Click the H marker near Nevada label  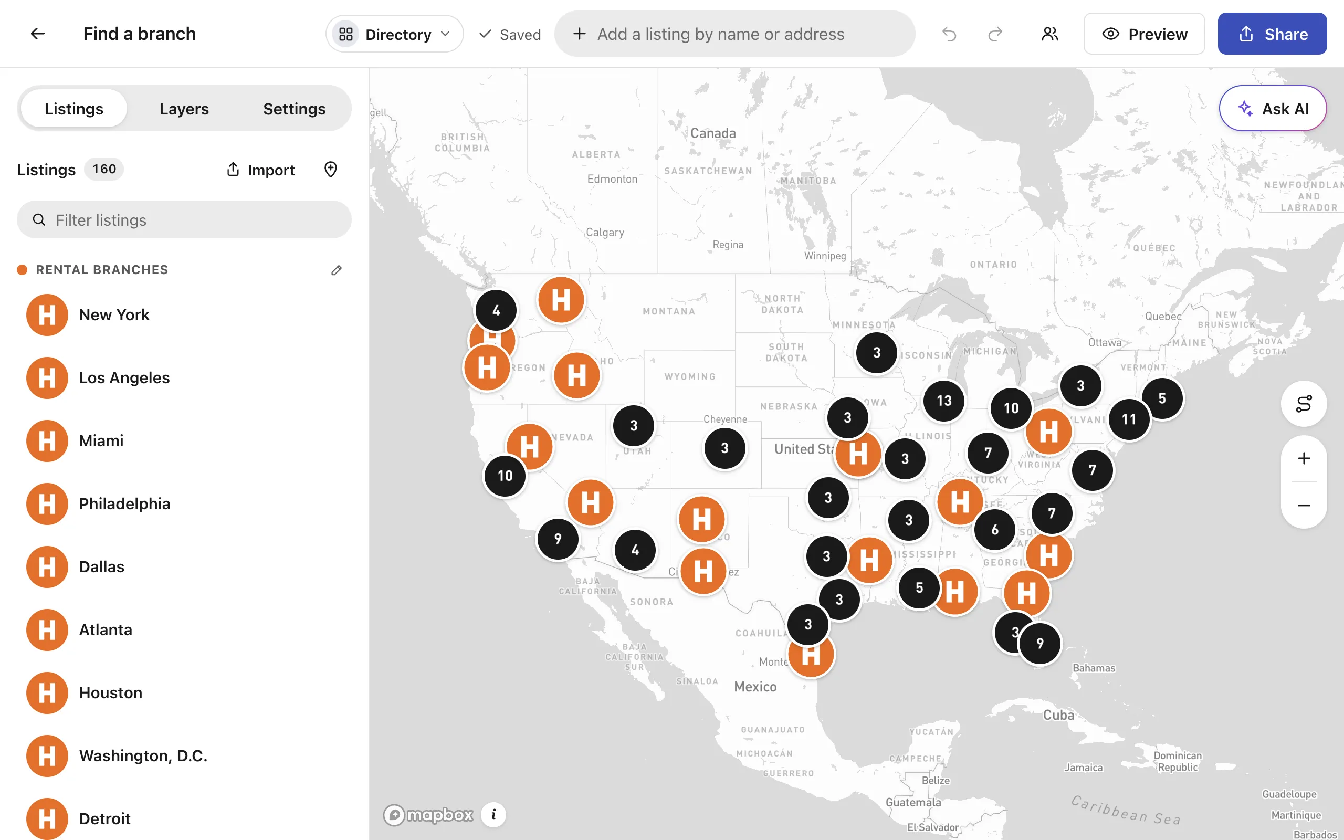(529, 447)
